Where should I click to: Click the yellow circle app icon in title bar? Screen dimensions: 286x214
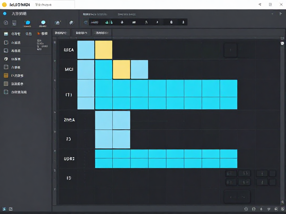point(4,4)
